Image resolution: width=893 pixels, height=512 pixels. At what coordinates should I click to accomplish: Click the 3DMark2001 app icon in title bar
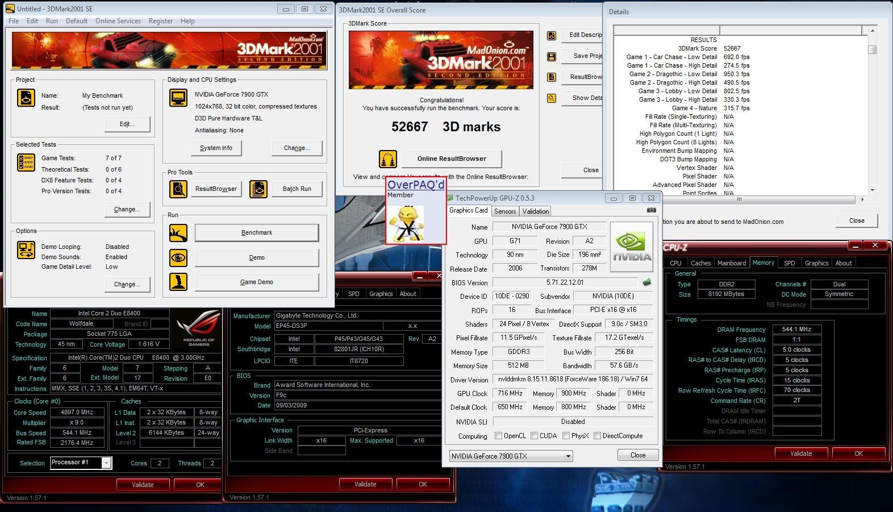click(x=10, y=9)
